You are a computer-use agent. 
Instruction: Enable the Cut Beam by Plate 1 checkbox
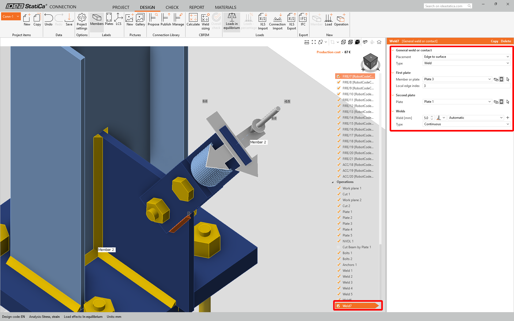tap(339, 247)
